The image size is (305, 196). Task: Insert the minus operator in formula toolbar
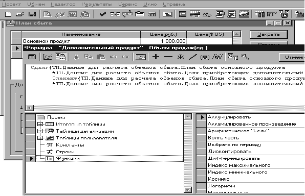tap(168, 57)
